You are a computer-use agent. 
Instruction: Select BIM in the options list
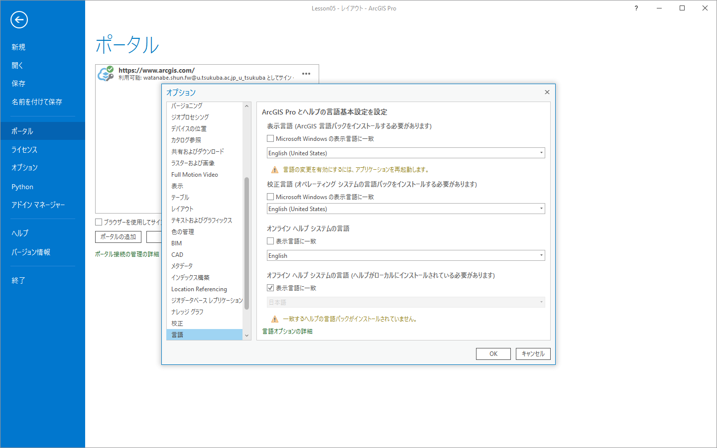click(x=205, y=243)
